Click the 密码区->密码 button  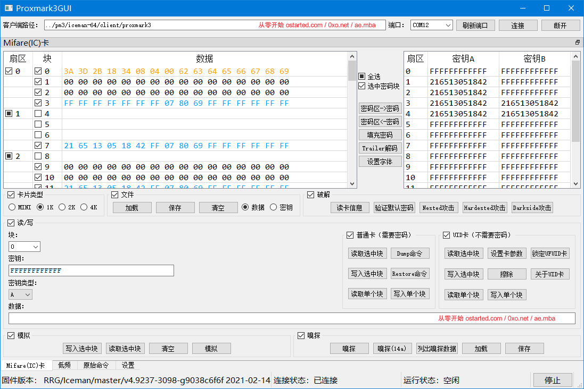point(380,108)
